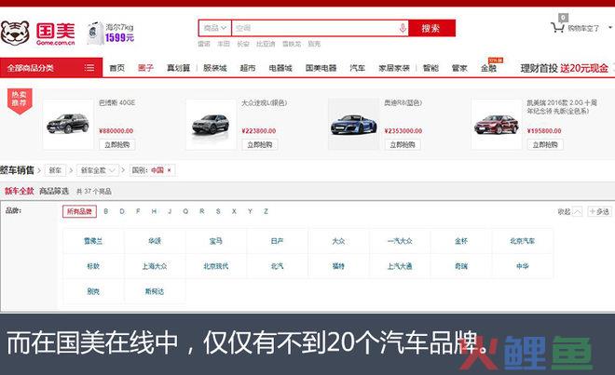This screenshot has height=375, width=615.
Task: Open the 国美电器 navigation item
Action: point(321,68)
